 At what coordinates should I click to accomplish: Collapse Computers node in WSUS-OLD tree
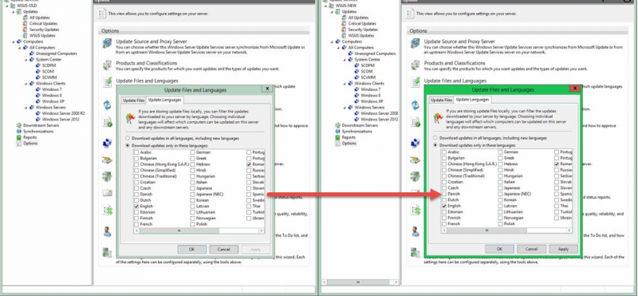13,41
